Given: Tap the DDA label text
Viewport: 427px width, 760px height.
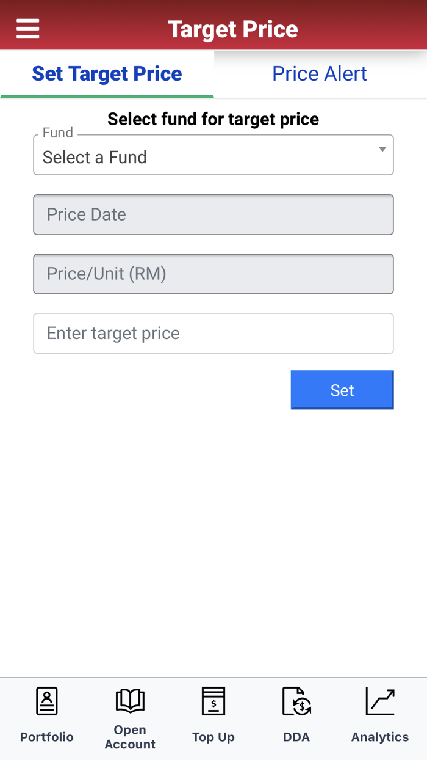Looking at the screenshot, I should [296, 737].
